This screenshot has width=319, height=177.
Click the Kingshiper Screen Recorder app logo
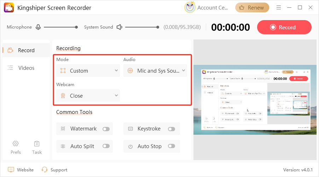[x=9, y=7]
